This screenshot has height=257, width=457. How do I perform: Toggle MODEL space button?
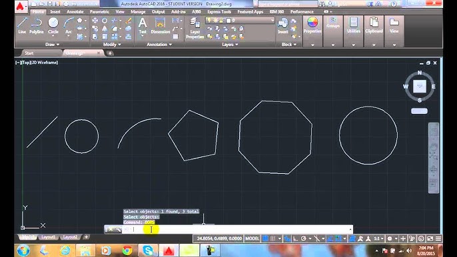[x=252, y=238]
